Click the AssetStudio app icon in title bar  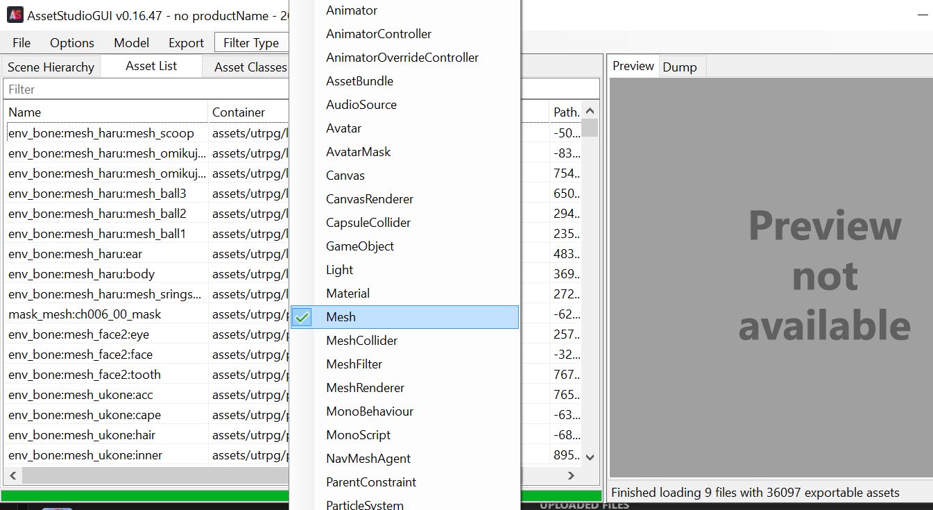point(15,15)
